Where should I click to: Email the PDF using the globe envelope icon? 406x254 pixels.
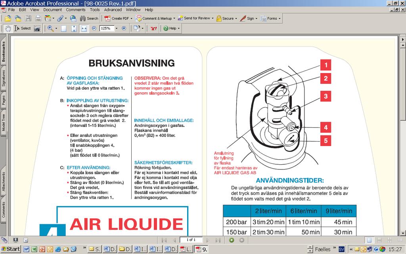click(x=73, y=18)
